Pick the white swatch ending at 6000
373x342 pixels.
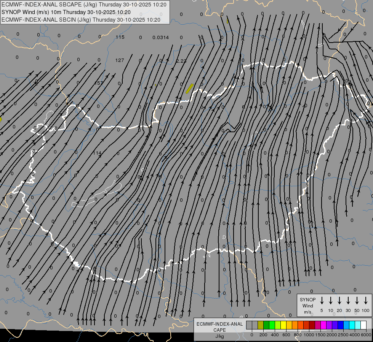pos(363,325)
